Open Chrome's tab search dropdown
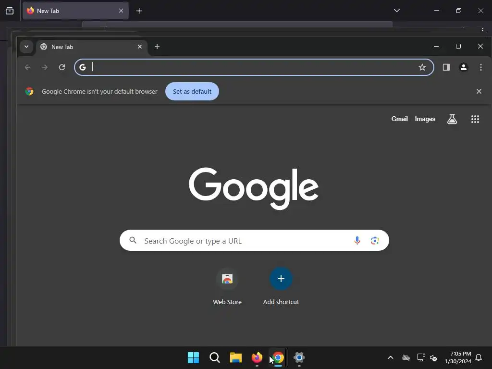492x369 pixels. pos(26,47)
